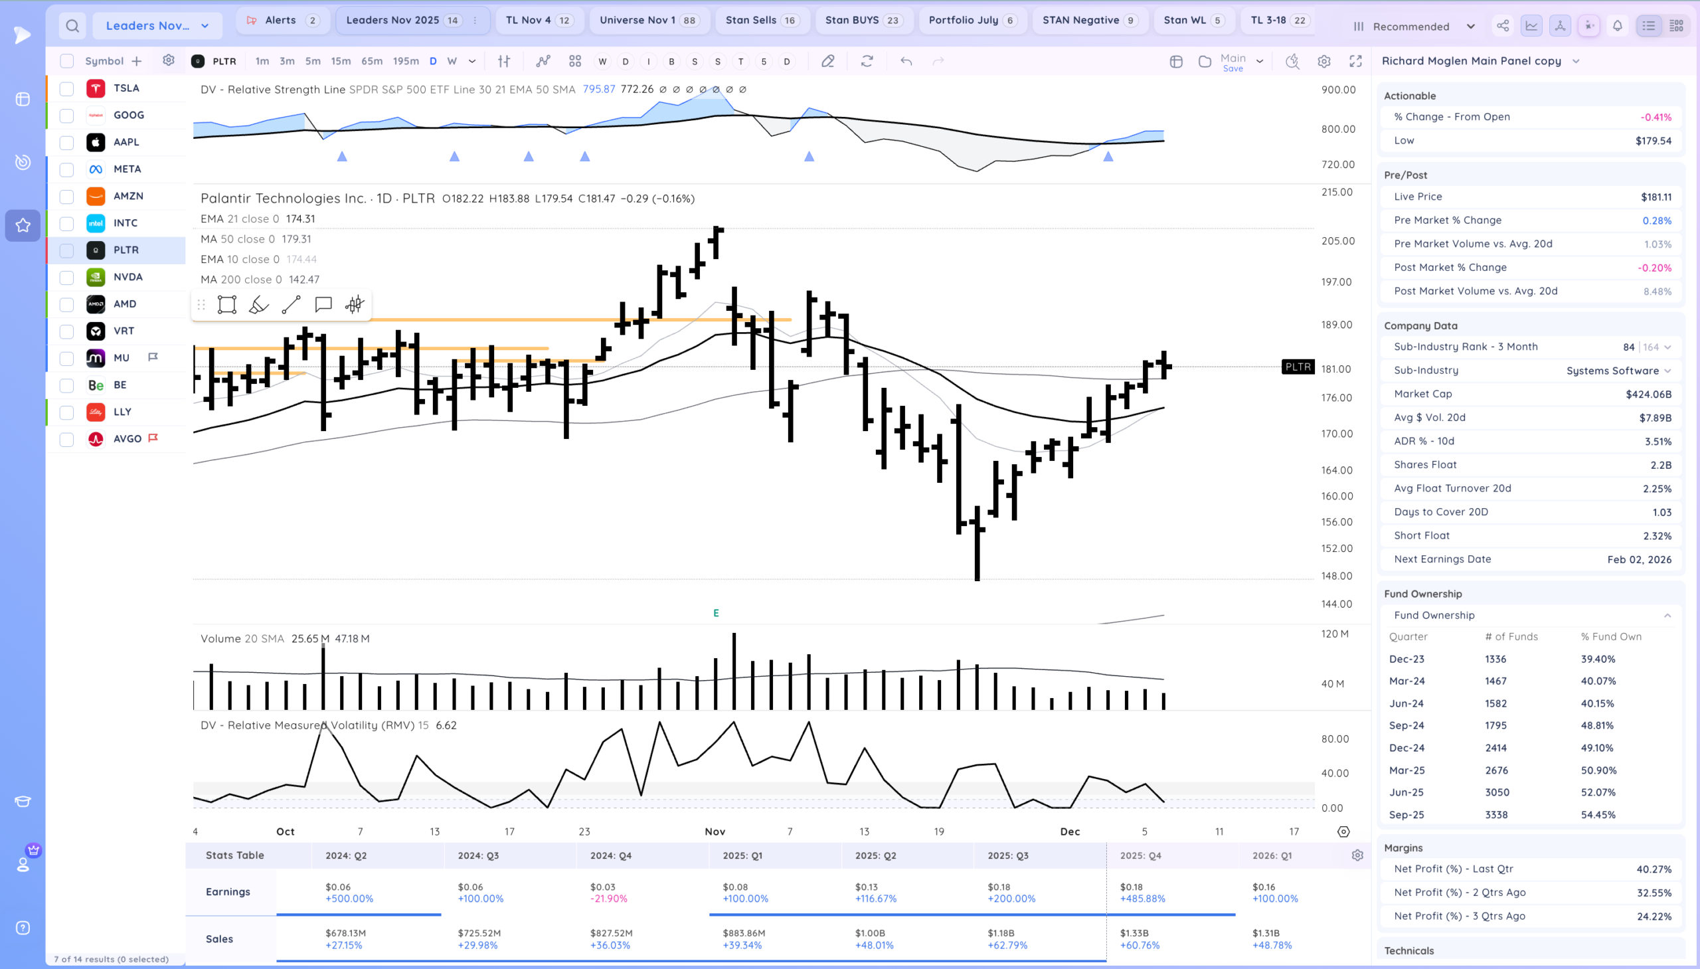This screenshot has width=1700, height=969.
Task: Select the trend line drawing tool
Action: tap(291, 305)
